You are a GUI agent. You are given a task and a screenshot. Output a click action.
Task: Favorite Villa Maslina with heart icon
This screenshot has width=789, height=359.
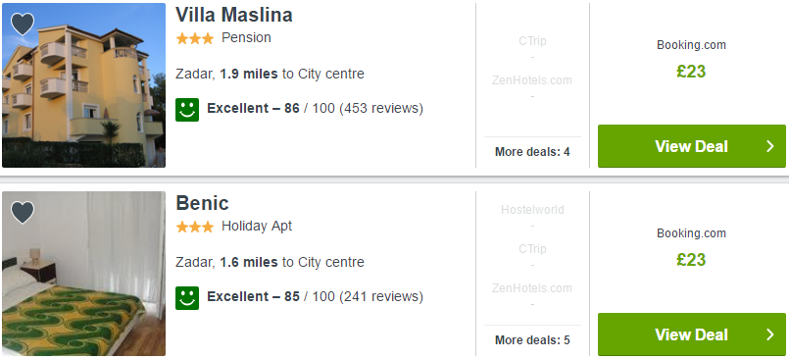[x=23, y=24]
